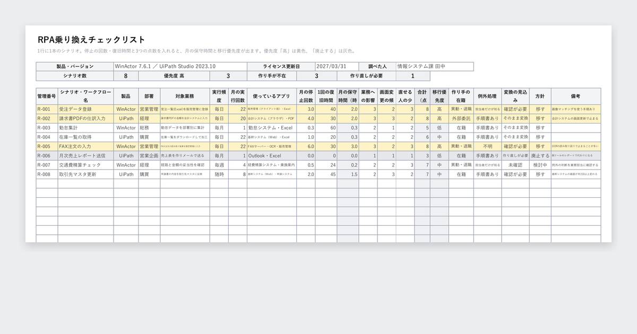Click the 'R-004' ID cell
This screenshot has width=637, height=334.
47,137
